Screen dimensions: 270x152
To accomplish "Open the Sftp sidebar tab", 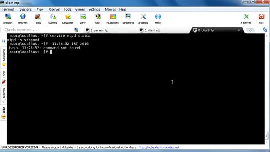I will pos(4,113).
